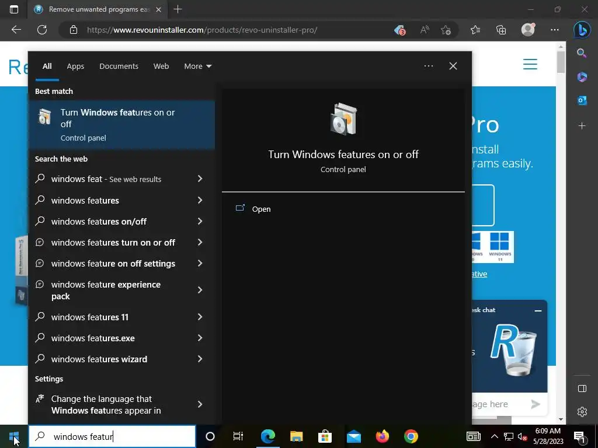View site information lock icon
The image size is (598, 448).
click(74, 30)
